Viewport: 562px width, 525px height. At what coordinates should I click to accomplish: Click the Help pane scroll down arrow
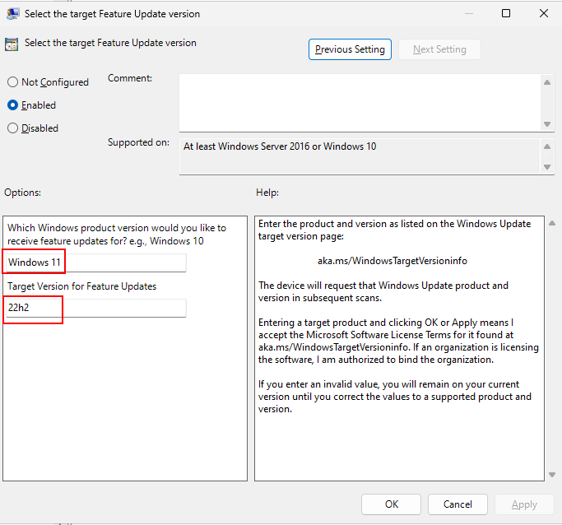(552, 475)
